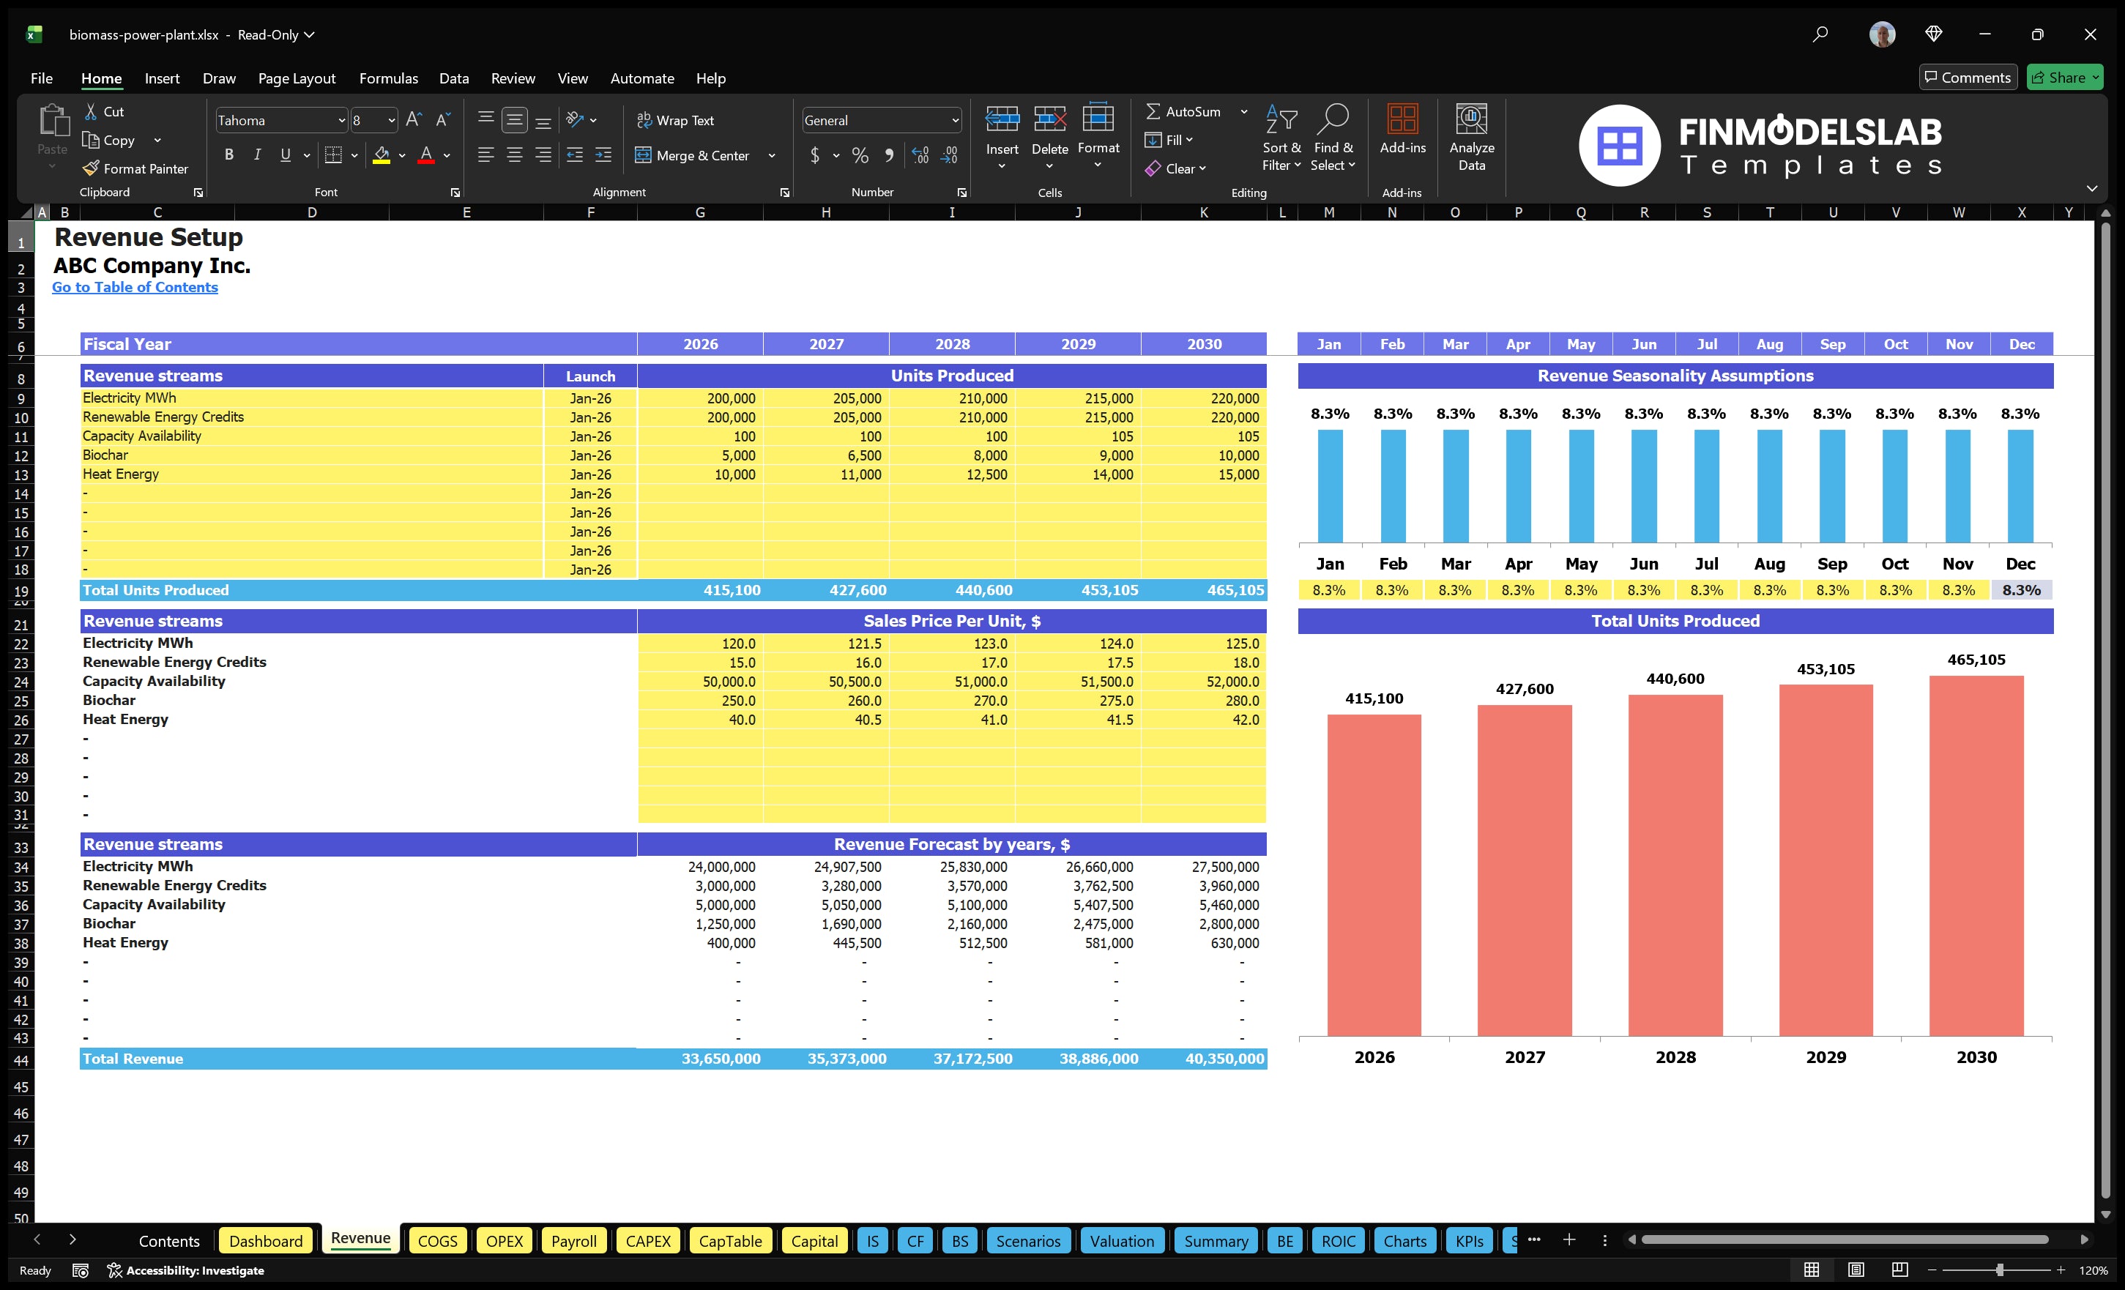Switch to Page Layout view in status bar
2125x1290 pixels.
[x=1856, y=1270]
